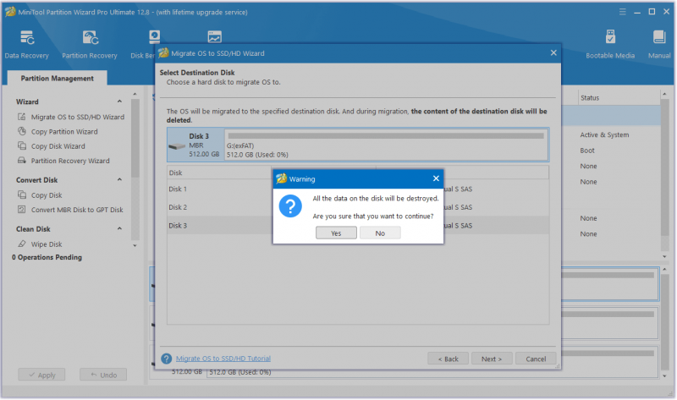This screenshot has width=677, height=400.
Task: Collapse the Wizard section
Action: pos(119,101)
